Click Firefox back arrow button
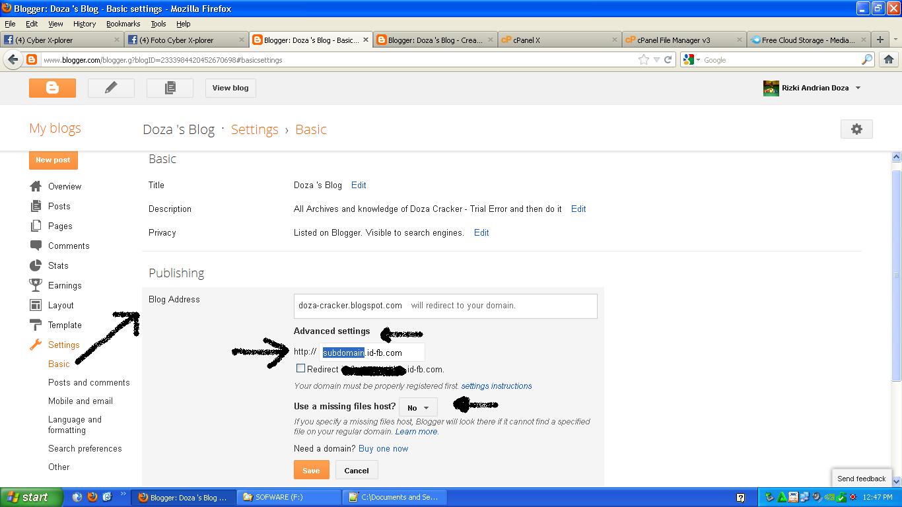Viewport: 902px width, 507px height. [x=13, y=59]
